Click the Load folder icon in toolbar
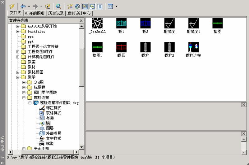Viewport: 249px width, 165px height. [12, 6]
